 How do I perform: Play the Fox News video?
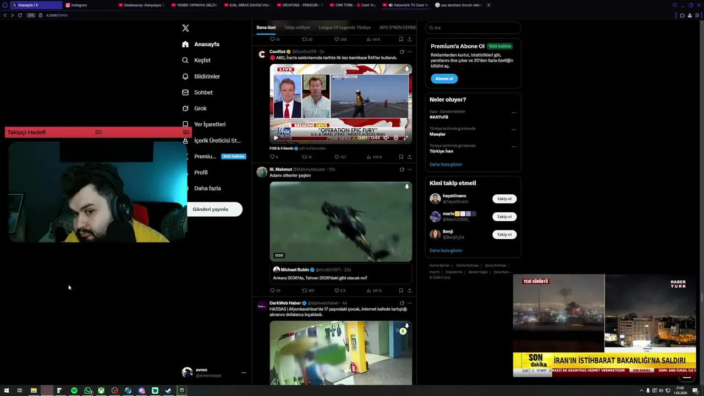(276, 138)
